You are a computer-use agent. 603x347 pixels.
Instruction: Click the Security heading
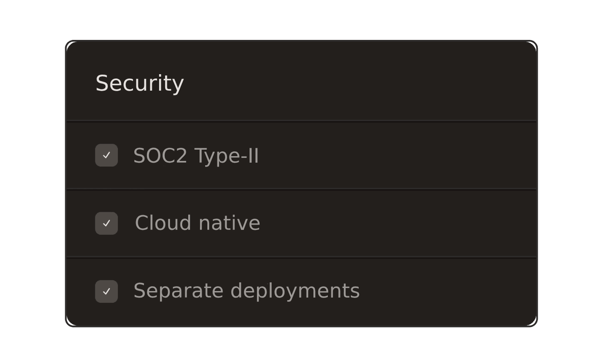coord(140,83)
